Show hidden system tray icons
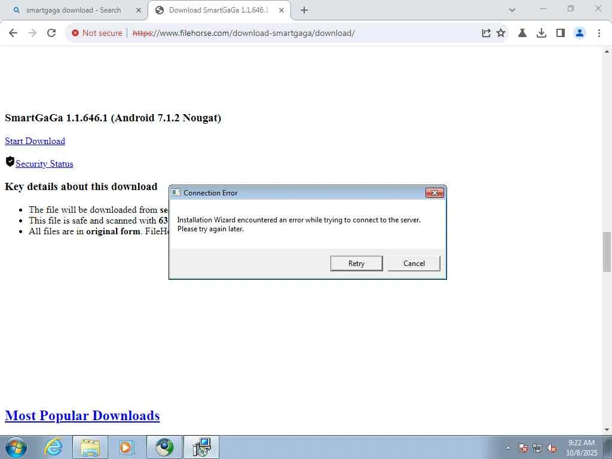612x459 pixels. pos(508,448)
